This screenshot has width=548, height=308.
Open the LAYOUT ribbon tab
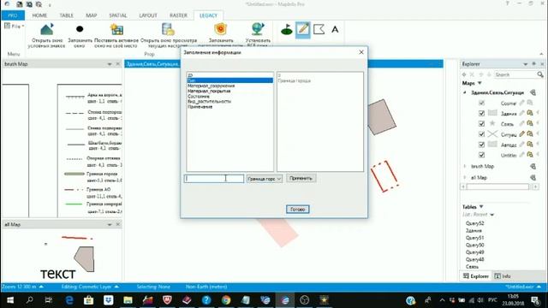(148, 15)
